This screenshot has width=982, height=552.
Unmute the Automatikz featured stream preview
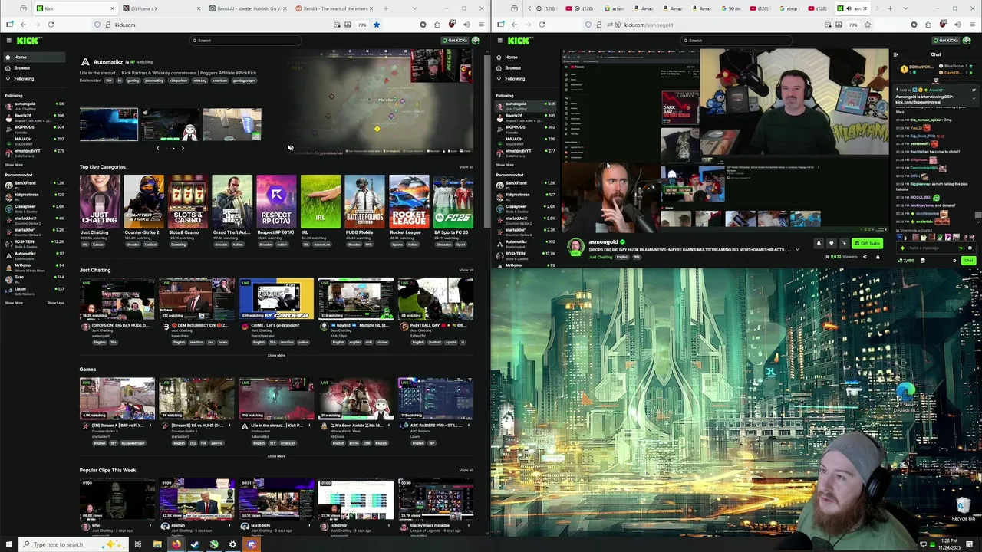click(290, 148)
